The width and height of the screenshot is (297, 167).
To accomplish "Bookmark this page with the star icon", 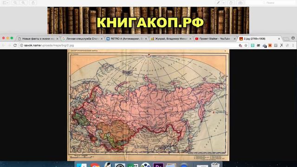I will pos(246,45).
